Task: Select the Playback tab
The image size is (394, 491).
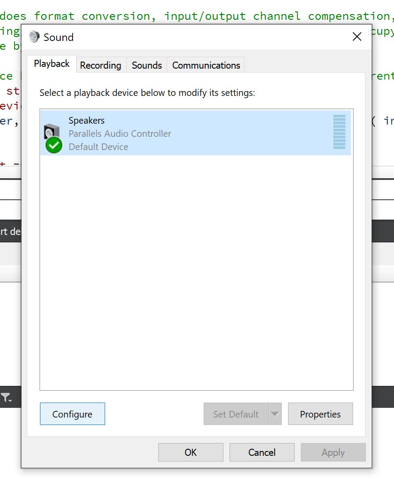Action: (x=51, y=64)
